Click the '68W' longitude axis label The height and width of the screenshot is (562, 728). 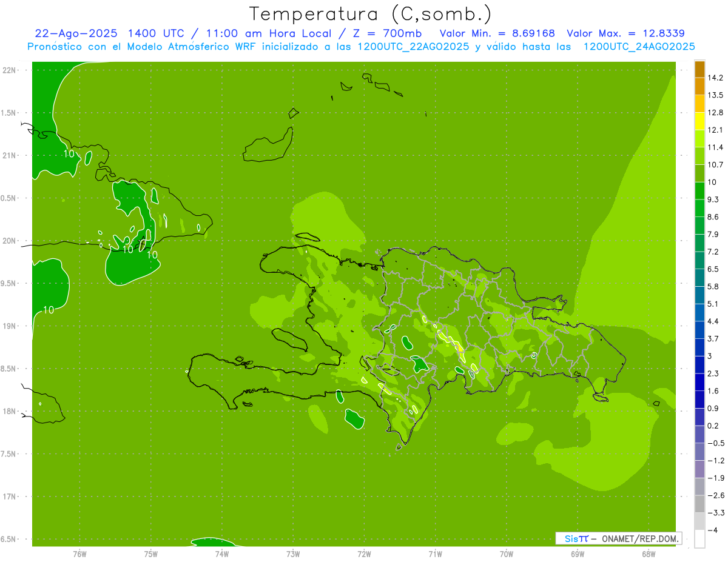pos(649,554)
